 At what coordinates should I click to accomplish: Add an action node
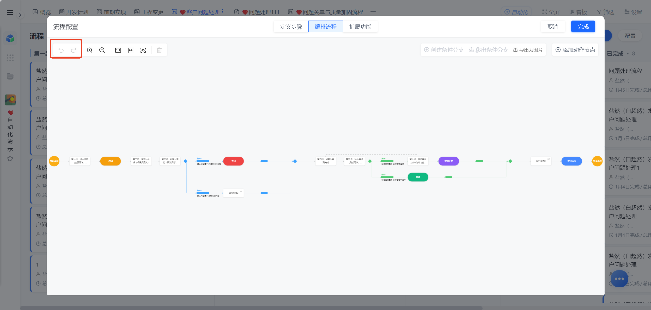click(x=575, y=50)
